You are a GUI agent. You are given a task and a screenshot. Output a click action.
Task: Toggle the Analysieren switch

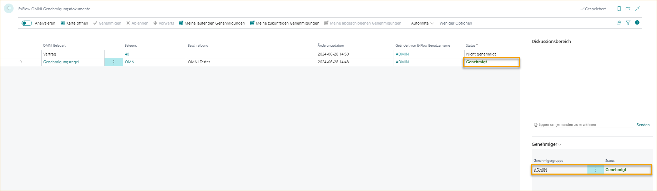(27, 23)
